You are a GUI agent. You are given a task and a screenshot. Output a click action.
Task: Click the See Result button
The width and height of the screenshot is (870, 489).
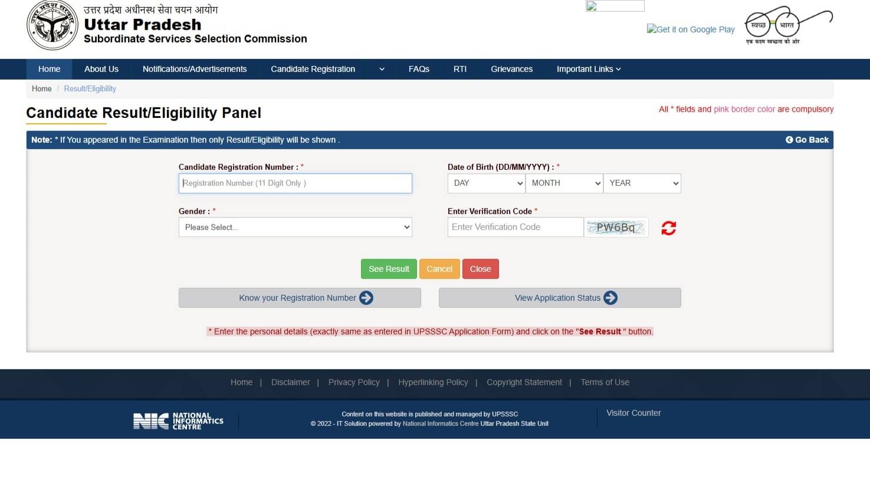click(x=388, y=268)
